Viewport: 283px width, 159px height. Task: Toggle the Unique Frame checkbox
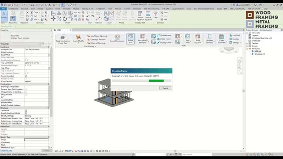click(x=26, y=95)
